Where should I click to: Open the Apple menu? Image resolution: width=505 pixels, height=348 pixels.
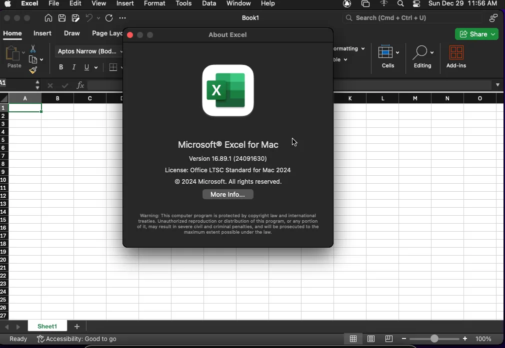[7, 3]
